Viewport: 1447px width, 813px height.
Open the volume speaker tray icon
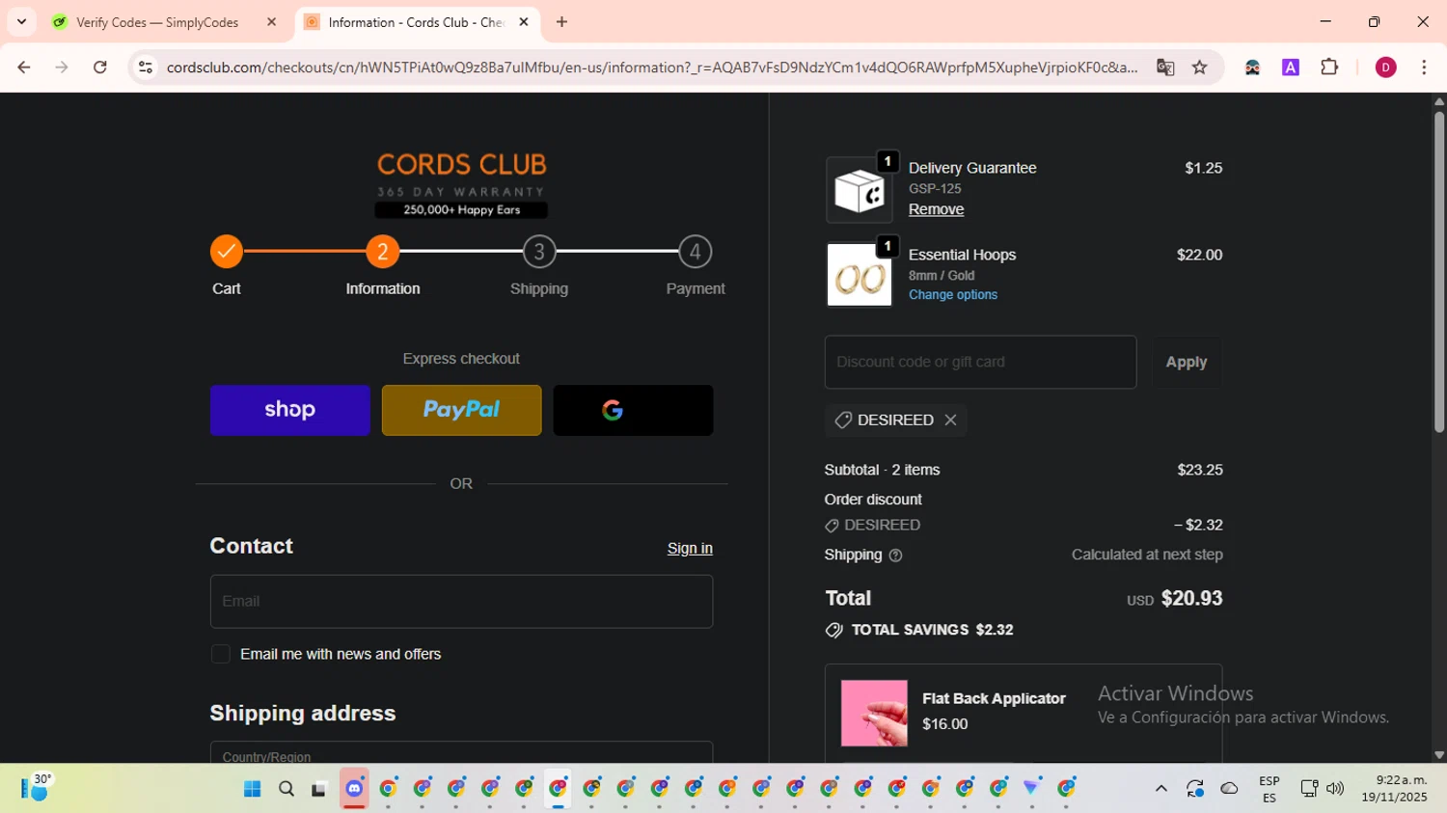[x=1335, y=789]
